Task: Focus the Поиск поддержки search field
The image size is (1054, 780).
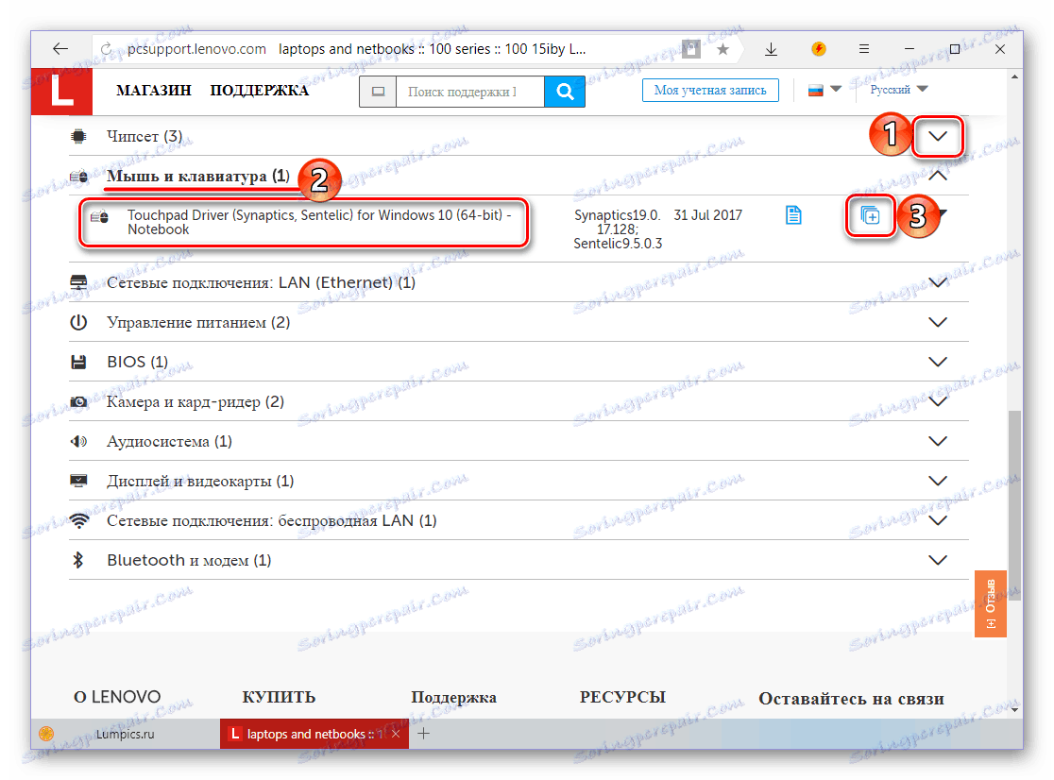Action: [x=470, y=92]
